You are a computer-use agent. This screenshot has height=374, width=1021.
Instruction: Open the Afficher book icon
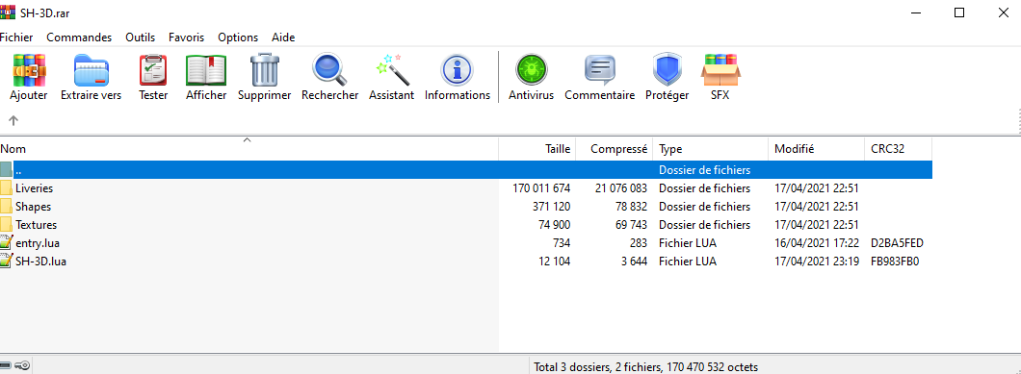(206, 70)
